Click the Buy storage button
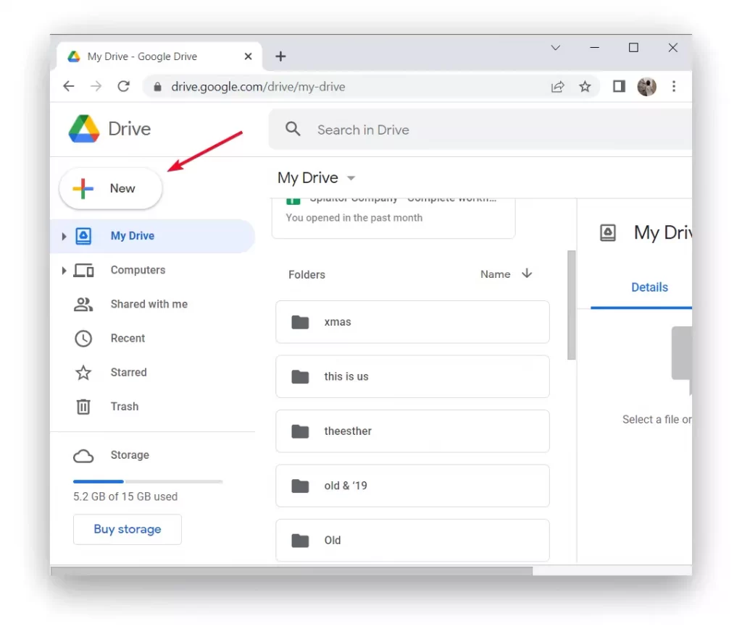742x639 pixels. click(128, 529)
